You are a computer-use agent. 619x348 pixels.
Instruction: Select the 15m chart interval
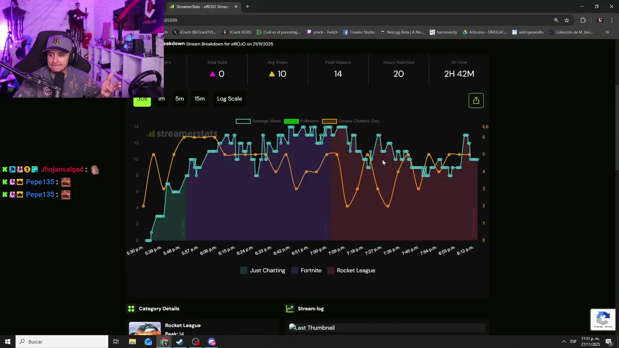tap(199, 99)
